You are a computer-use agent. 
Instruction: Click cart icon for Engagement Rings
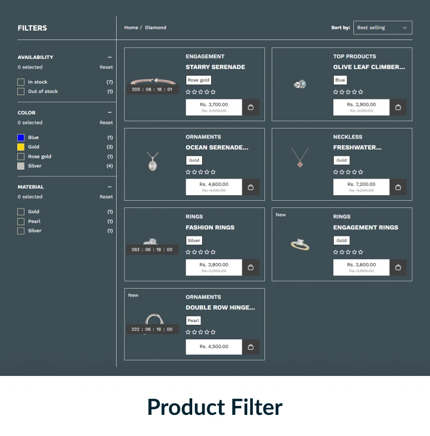[398, 267]
